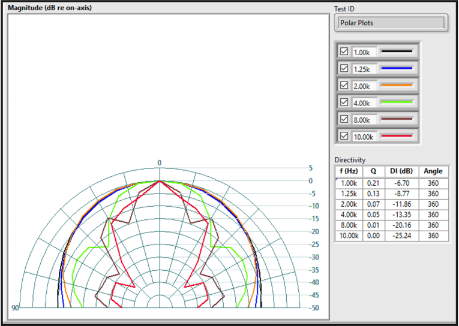Select the orange 2.00k line swatch

pyautogui.click(x=397, y=85)
